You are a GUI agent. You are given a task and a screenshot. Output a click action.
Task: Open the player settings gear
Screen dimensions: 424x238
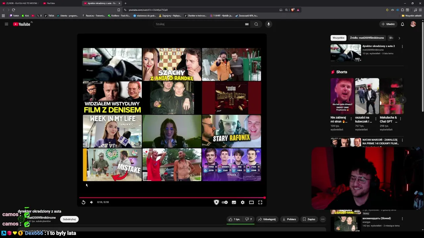[x=242, y=202]
